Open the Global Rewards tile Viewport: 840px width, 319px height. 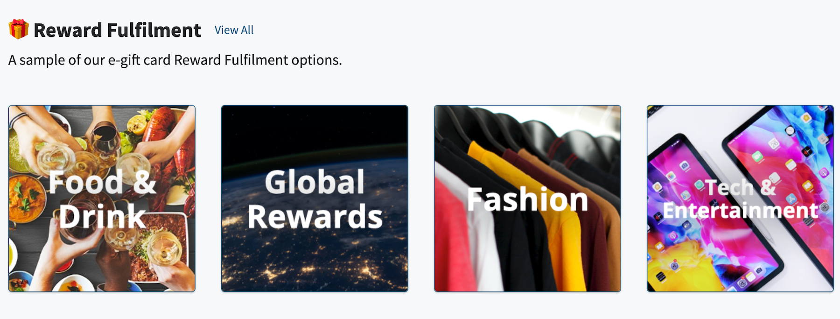(315, 198)
